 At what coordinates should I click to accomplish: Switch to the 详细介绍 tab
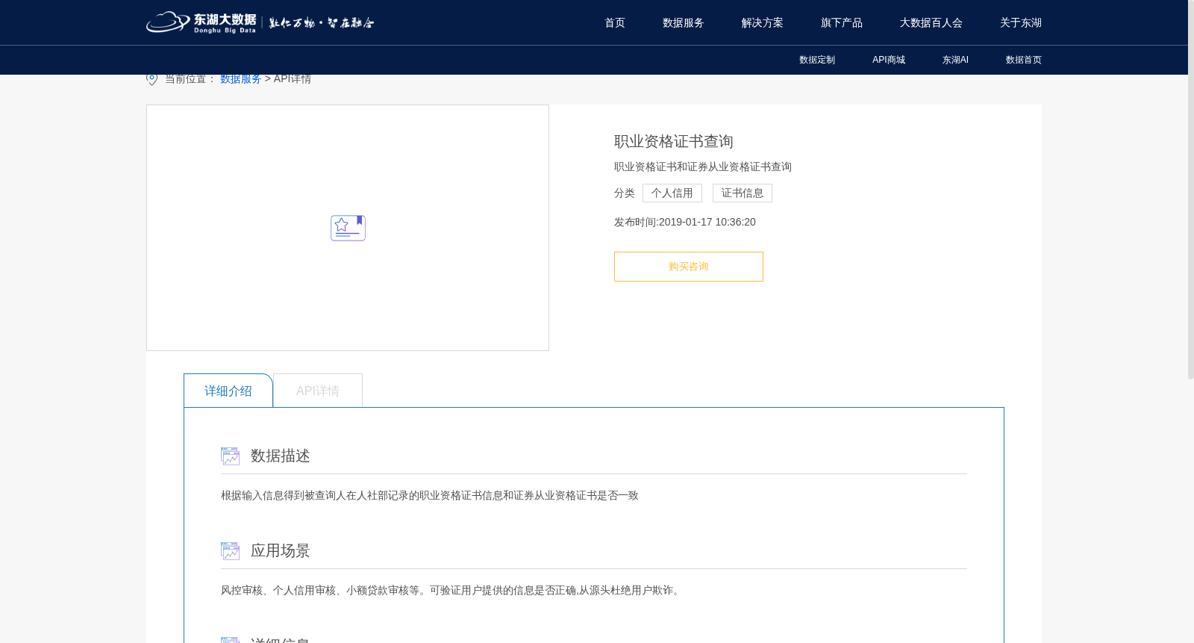(228, 391)
